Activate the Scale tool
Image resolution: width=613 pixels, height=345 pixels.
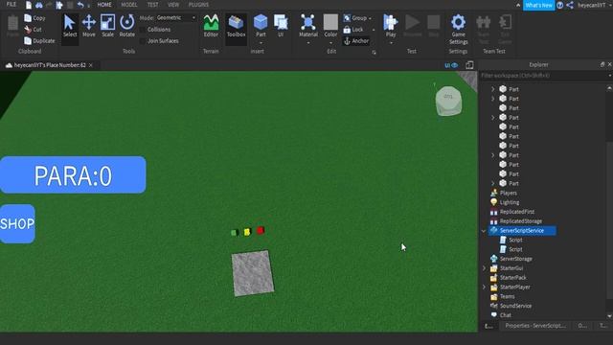[107, 26]
